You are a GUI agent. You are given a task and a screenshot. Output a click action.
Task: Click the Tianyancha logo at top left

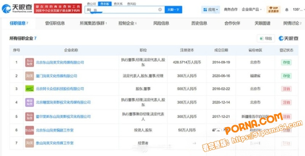point(17,8)
